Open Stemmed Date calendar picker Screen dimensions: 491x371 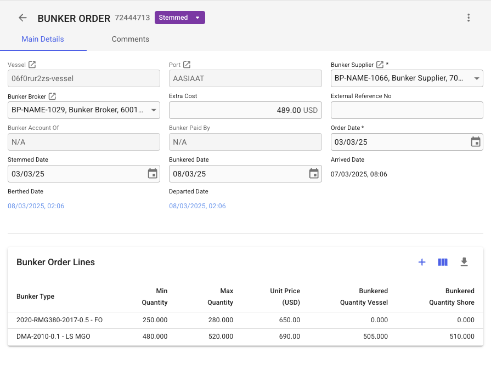(153, 174)
